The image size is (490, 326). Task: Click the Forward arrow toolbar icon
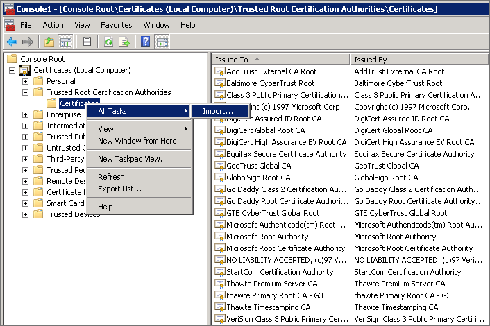point(28,42)
